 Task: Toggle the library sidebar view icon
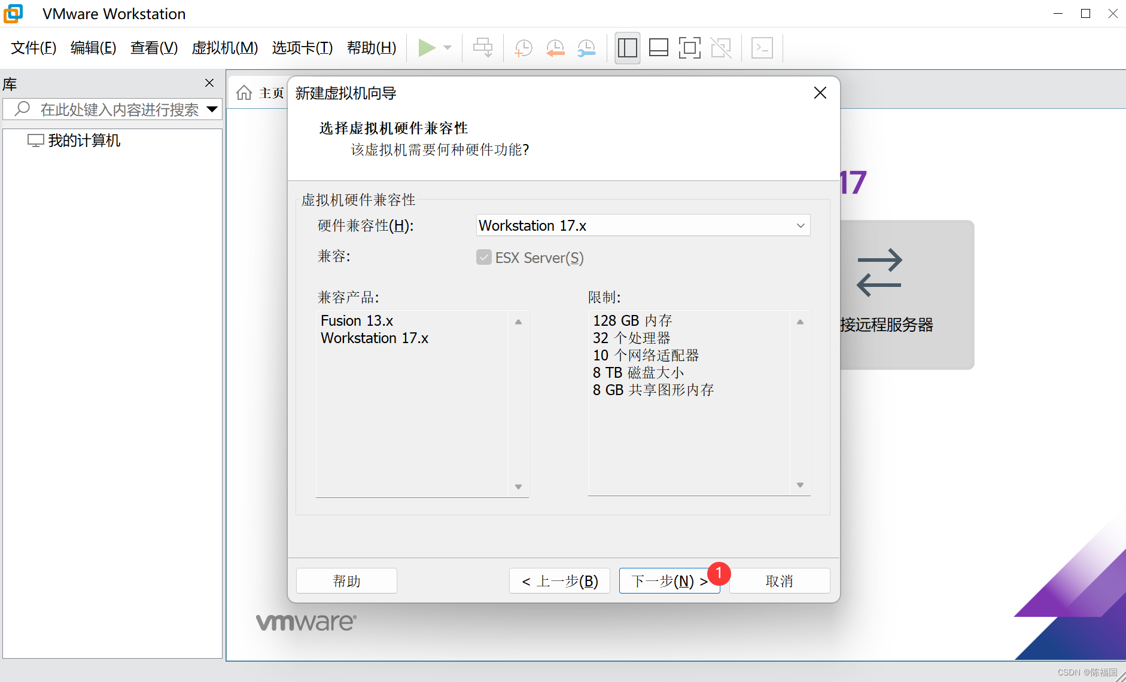(627, 48)
